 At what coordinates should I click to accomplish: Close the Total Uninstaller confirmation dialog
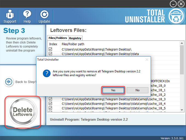pos(147,60)
